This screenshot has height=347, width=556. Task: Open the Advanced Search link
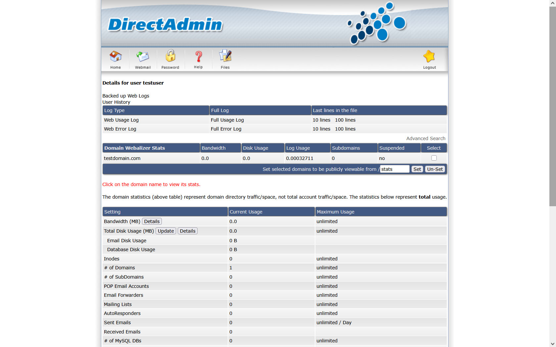pyautogui.click(x=426, y=138)
